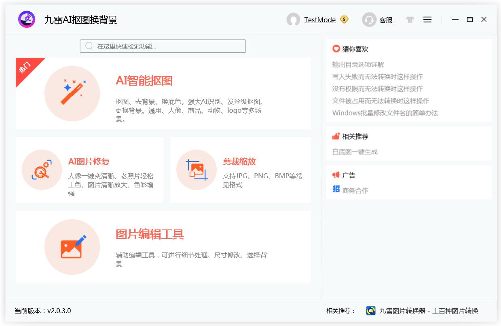
Task: Click the AI智能抠图 description text
Action: [x=189, y=110]
